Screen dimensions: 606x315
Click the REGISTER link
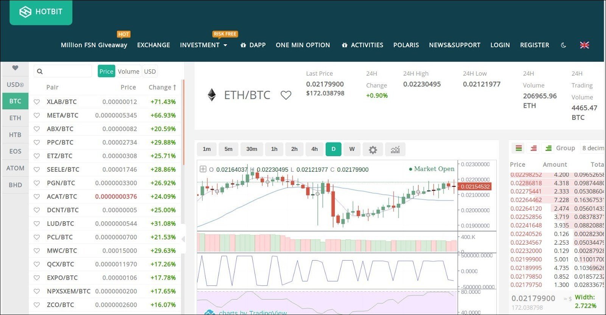coord(535,45)
